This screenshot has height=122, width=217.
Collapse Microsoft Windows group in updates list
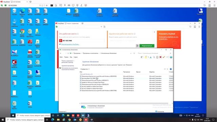(86, 74)
